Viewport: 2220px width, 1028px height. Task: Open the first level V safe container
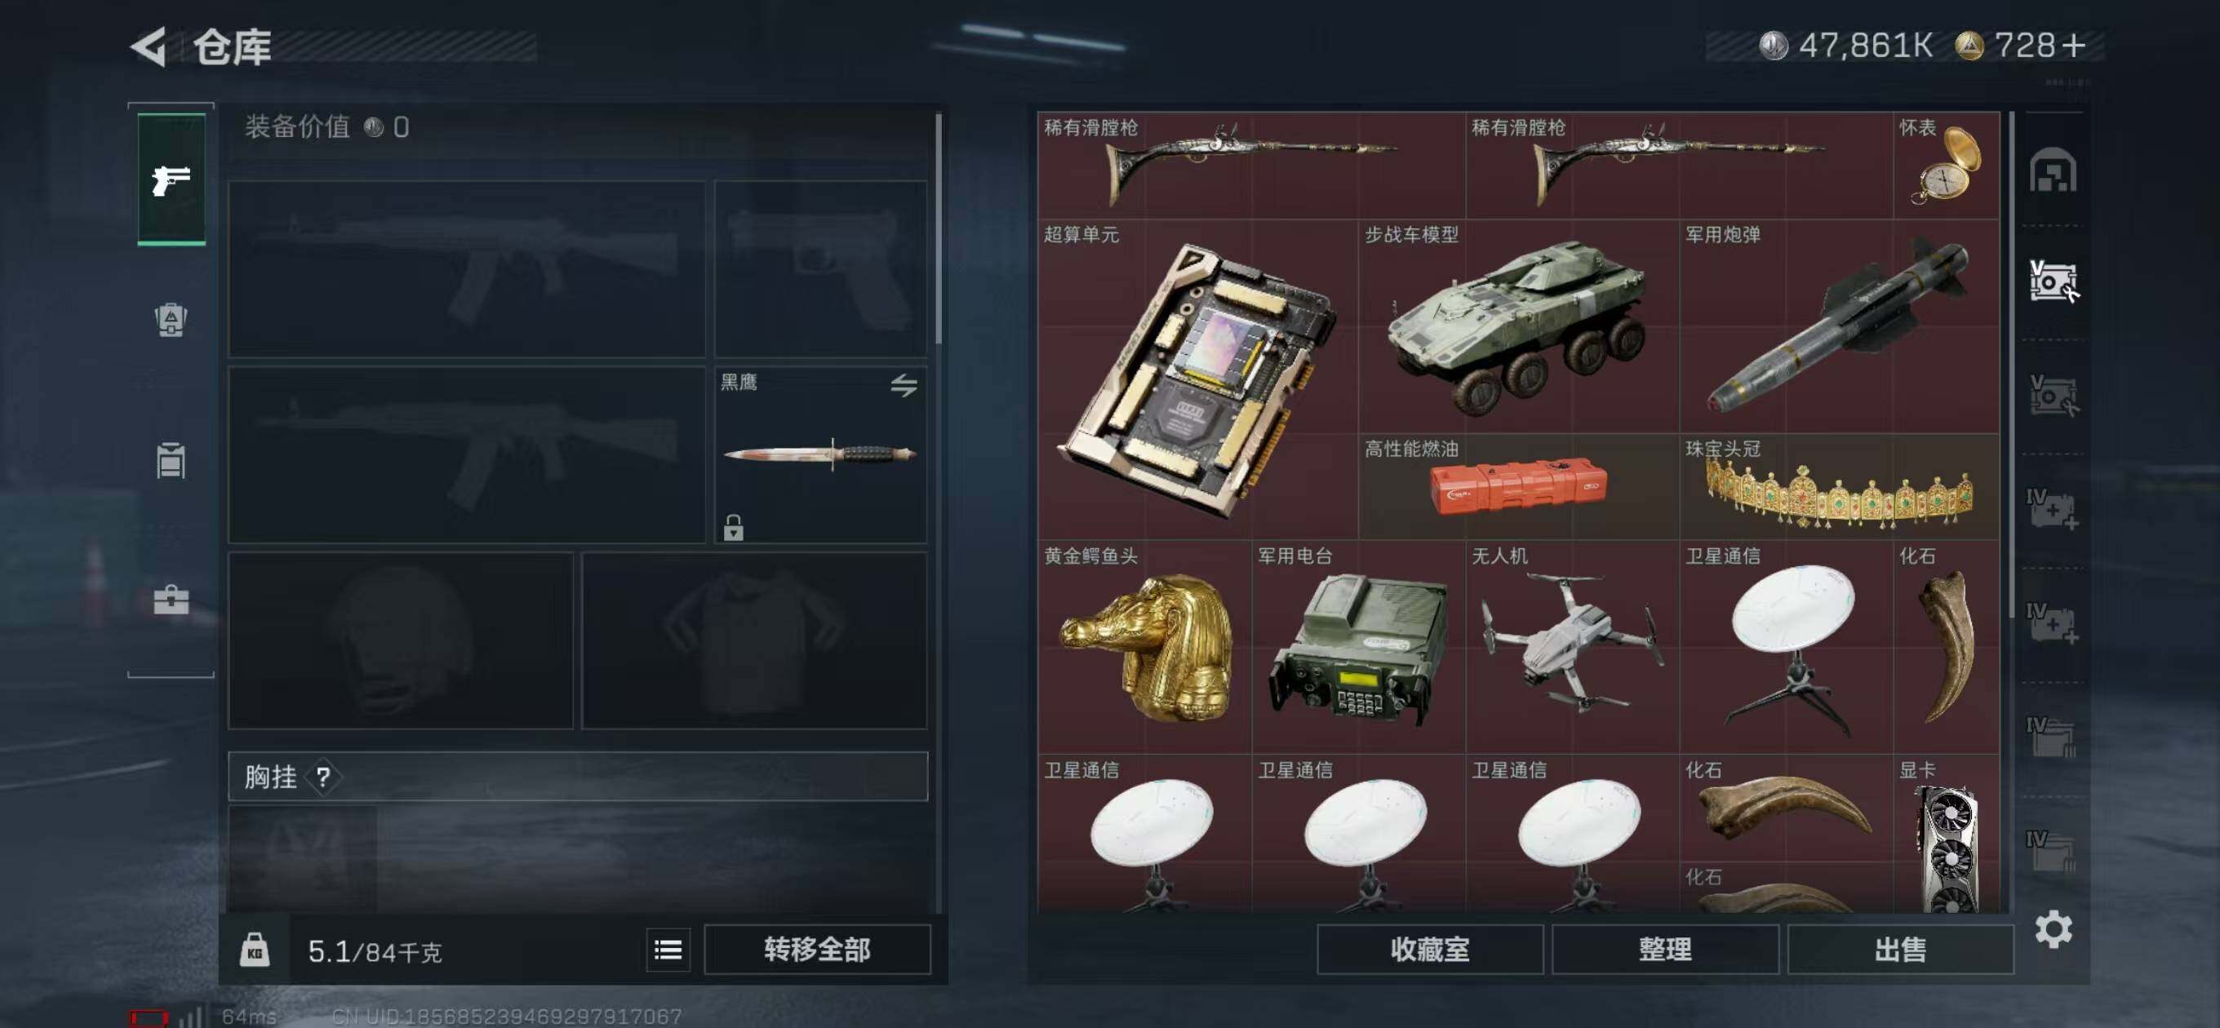[x=2053, y=281]
